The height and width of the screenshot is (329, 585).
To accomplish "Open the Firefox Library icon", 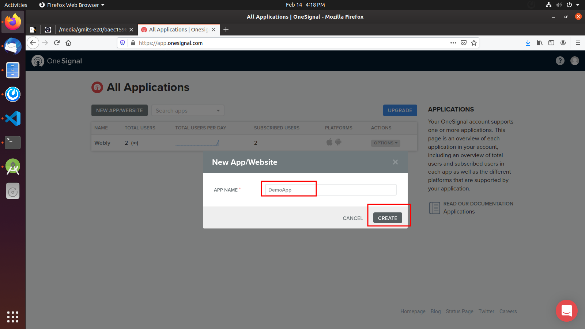I will point(540,43).
